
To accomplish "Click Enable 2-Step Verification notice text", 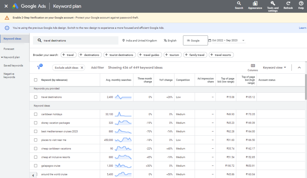I will [43, 18].
